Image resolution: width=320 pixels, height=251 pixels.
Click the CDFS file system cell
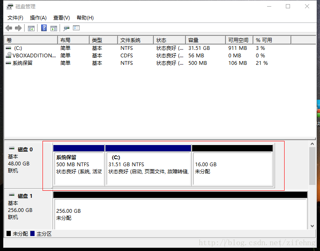(127, 56)
